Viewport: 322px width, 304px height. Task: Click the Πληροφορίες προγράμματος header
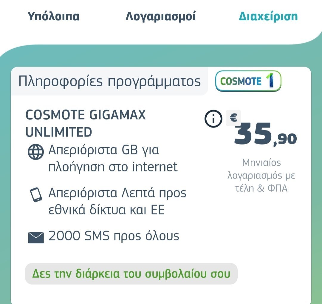point(109,81)
